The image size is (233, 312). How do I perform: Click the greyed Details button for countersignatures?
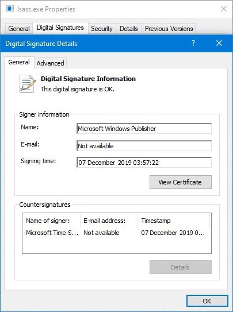coord(181,267)
